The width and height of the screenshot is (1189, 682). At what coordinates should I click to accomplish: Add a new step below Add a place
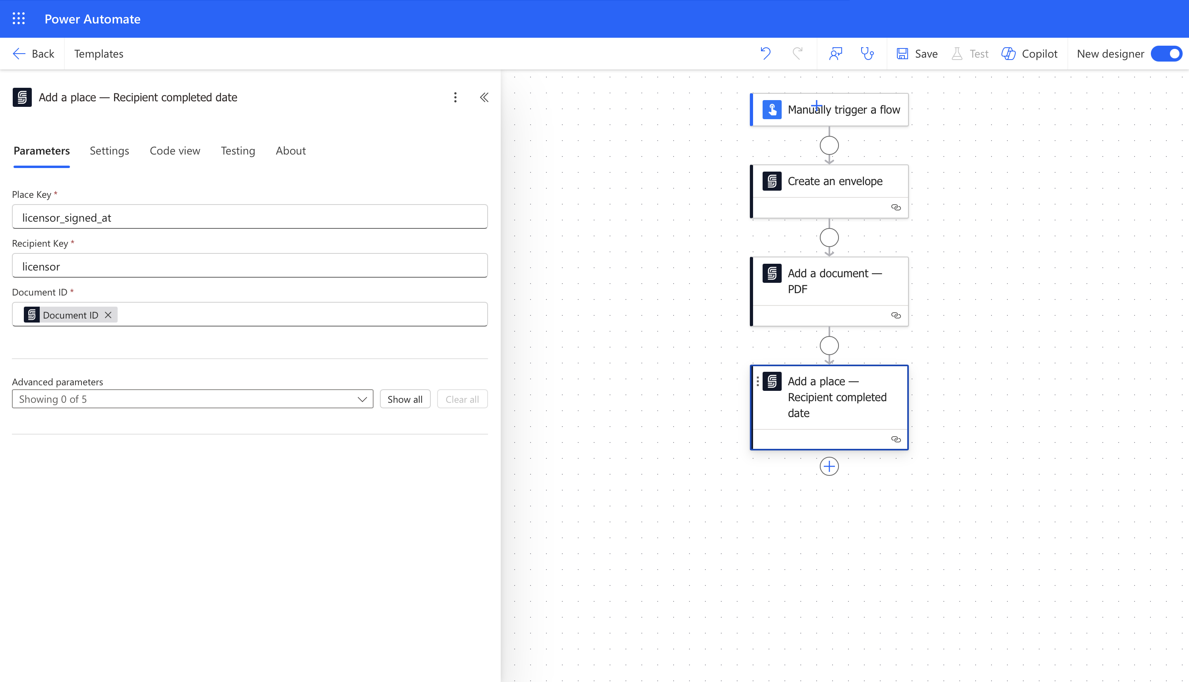(829, 467)
